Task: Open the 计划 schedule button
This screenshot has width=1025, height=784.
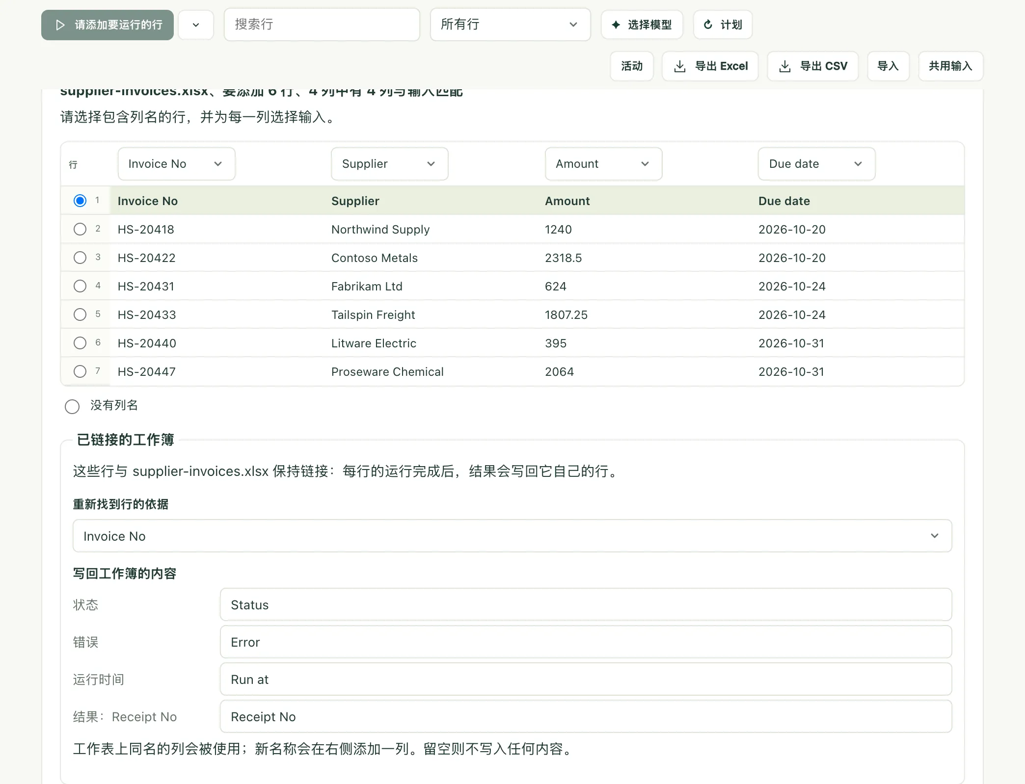Action: click(723, 25)
